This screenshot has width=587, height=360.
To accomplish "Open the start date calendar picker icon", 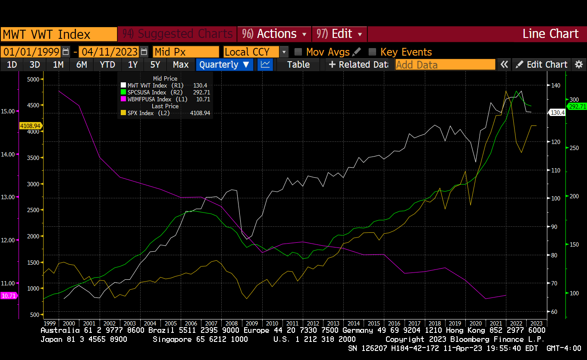I will [66, 52].
